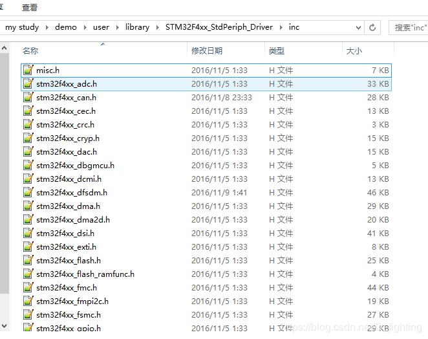Click the '20 KB' size of dma2d.h
This screenshot has width=428, height=339.
tap(378, 220)
